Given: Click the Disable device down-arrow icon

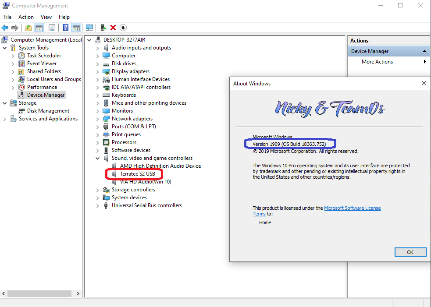Looking at the screenshot, I should coord(123,28).
